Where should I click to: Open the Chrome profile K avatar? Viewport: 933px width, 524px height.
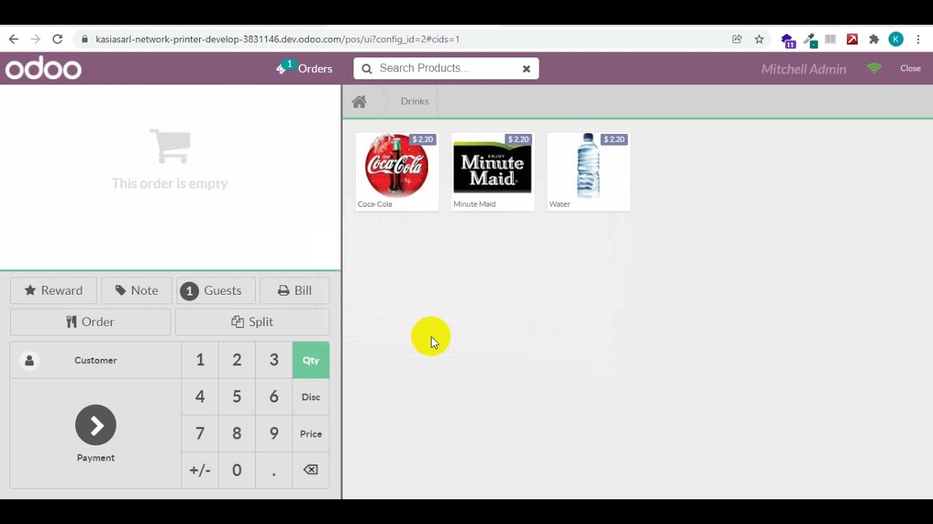(x=896, y=39)
